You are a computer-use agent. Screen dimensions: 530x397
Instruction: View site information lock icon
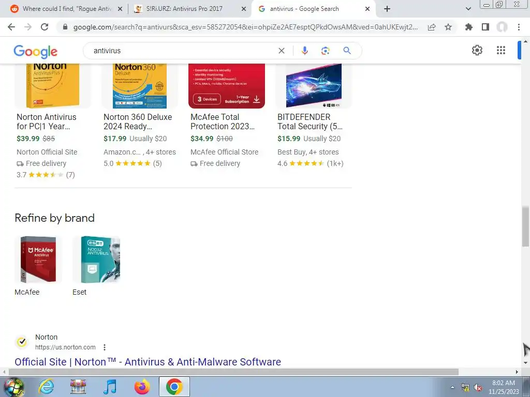tap(65, 27)
